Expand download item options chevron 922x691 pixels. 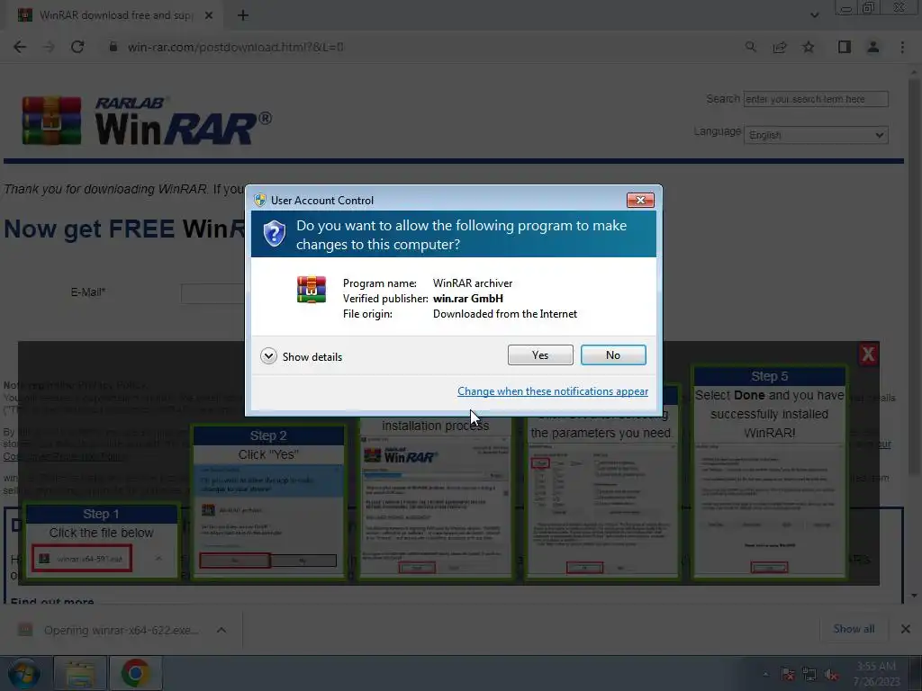tap(221, 630)
